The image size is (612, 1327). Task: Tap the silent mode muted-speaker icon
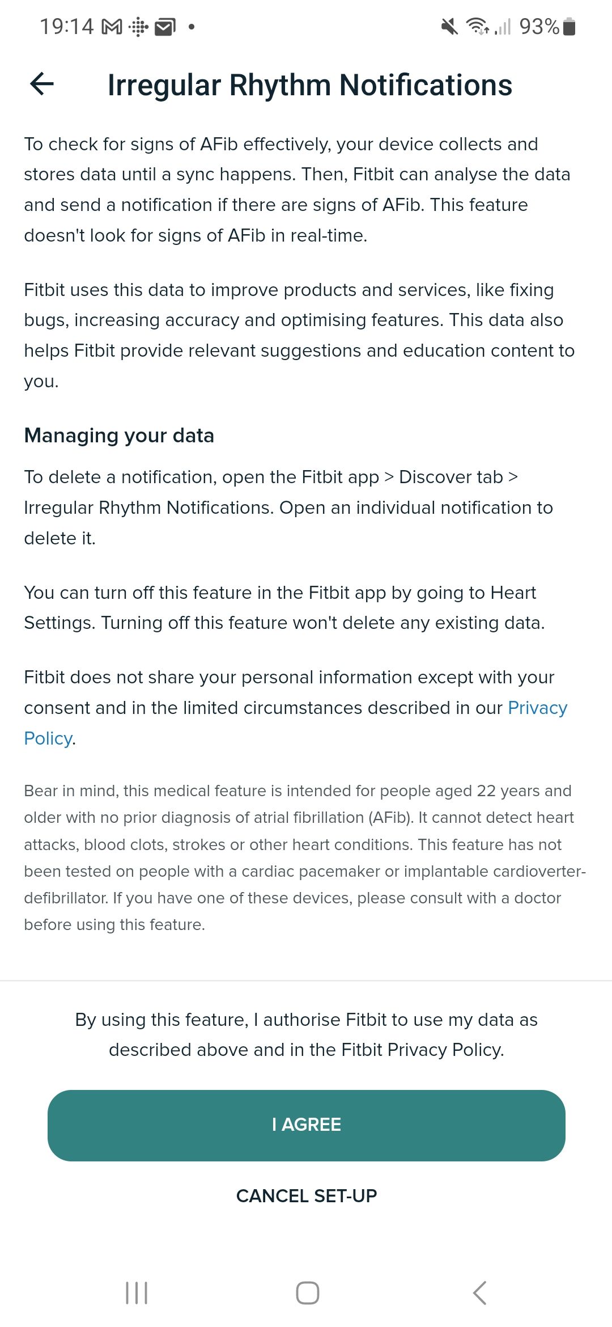449,26
